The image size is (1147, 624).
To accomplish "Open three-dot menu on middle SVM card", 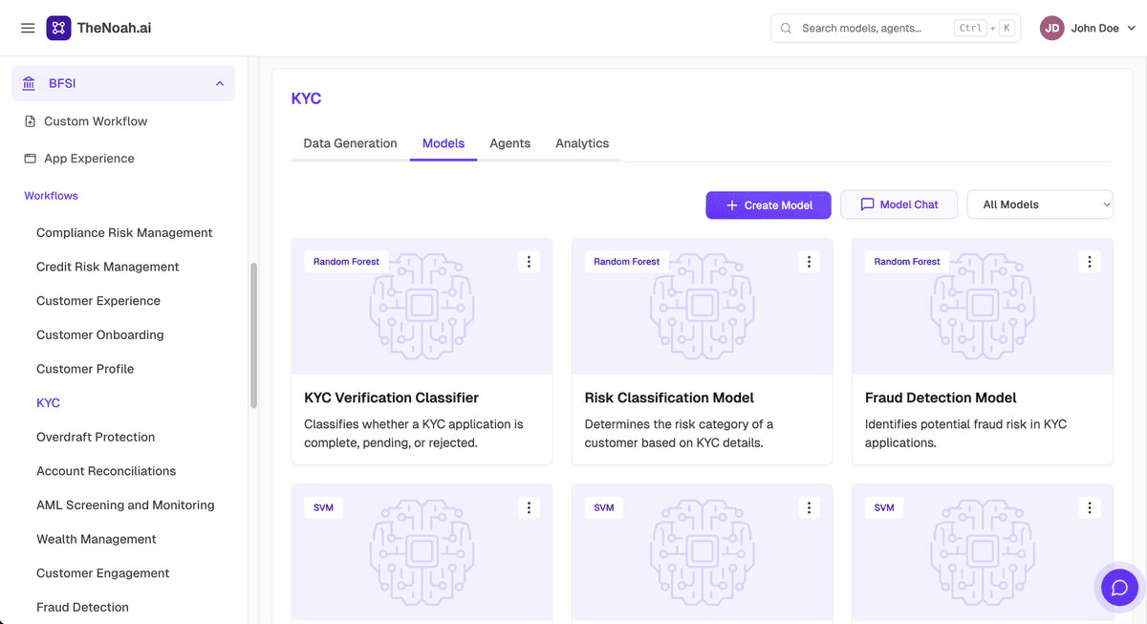I will (x=810, y=507).
